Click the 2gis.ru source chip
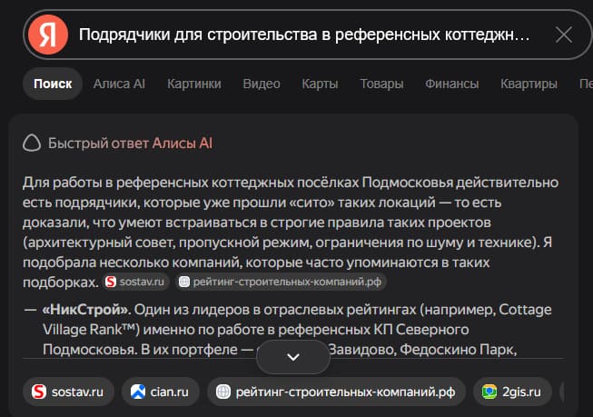The height and width of the screenshot is (417, 593). click(x=512, y=392)
